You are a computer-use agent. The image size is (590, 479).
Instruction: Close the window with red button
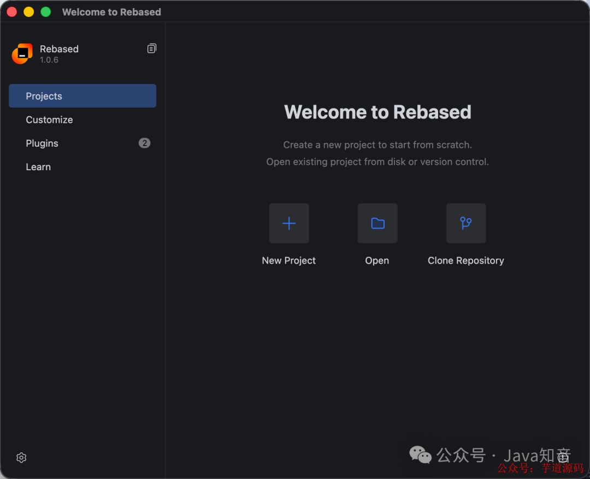click(12, 12)
